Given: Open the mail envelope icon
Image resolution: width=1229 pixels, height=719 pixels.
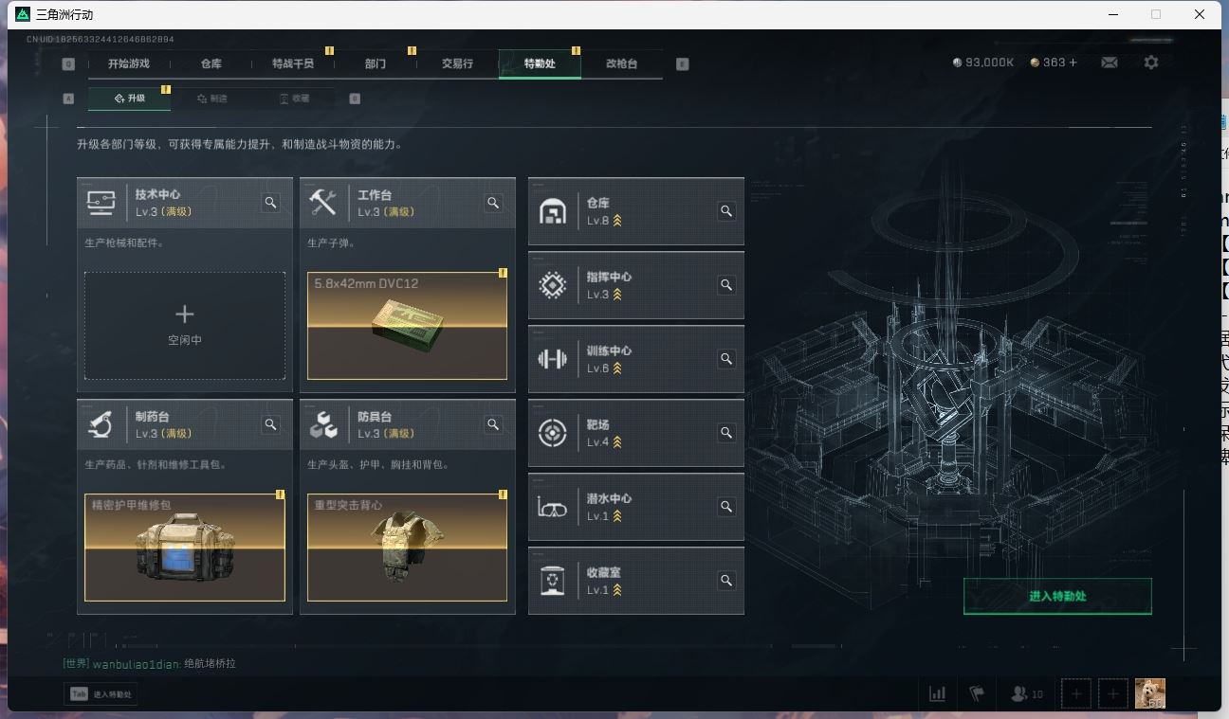Looking at the screenshot, I should click(x=1109, y=63).
